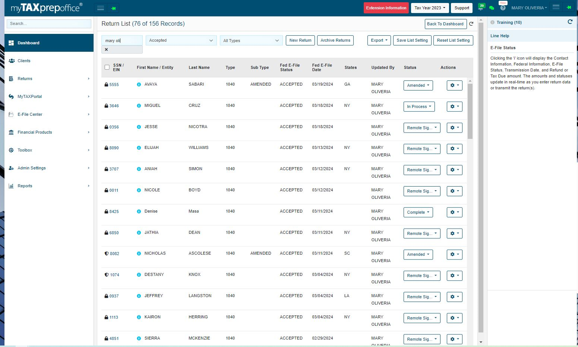Click lock icon beside SSN 5555
Image resolution: width=578 pixels, height=347 pixels.
[106, 85]
